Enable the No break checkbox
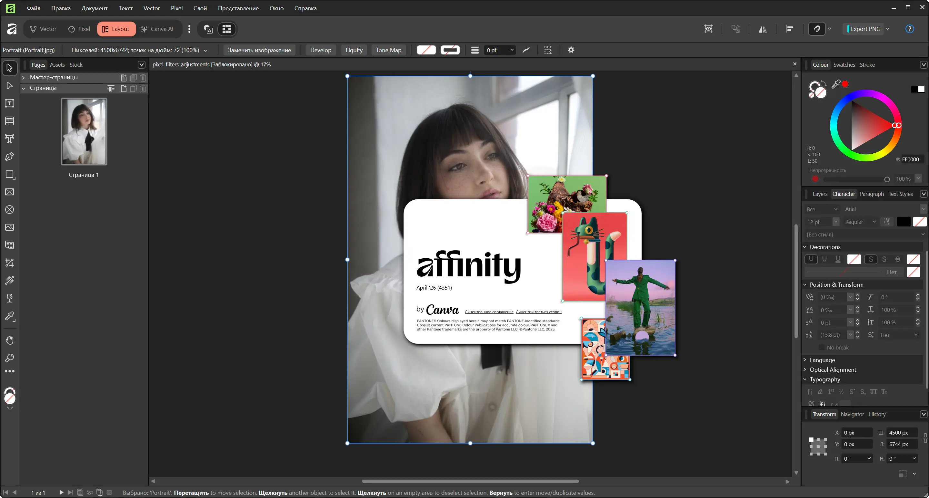 pos(822,348)
